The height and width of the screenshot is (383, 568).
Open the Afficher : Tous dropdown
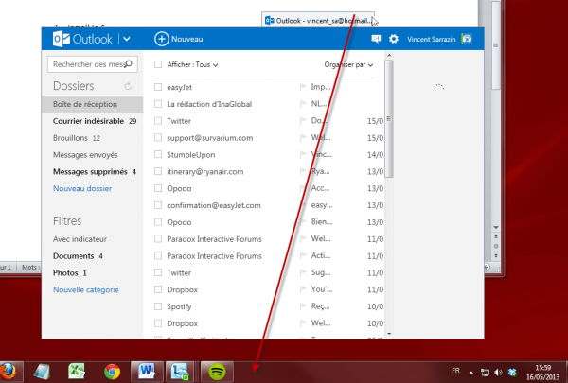pos(192,65)
